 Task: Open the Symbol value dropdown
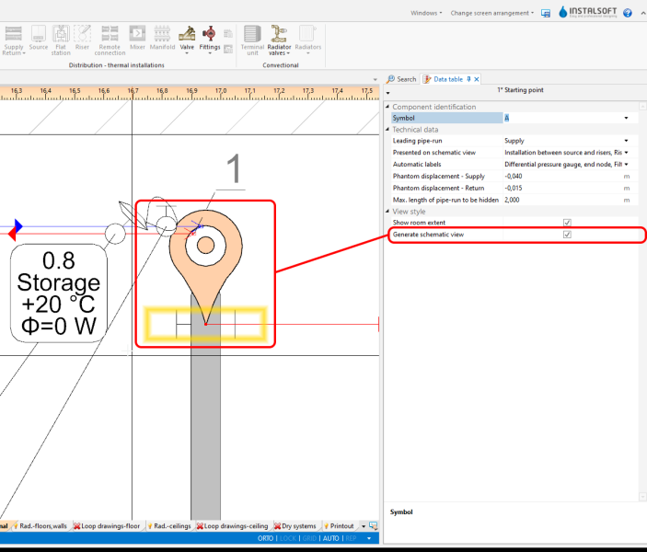[626, 118]
